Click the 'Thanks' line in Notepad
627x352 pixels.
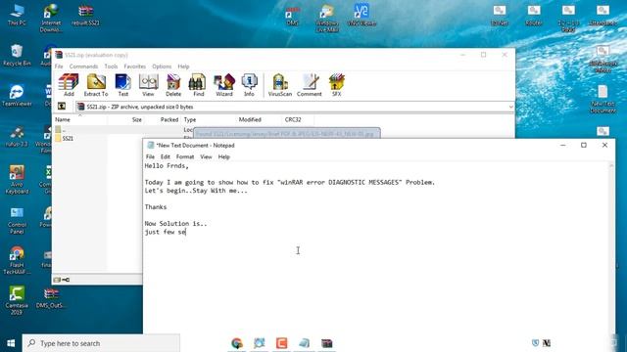(x=156, y=207)
